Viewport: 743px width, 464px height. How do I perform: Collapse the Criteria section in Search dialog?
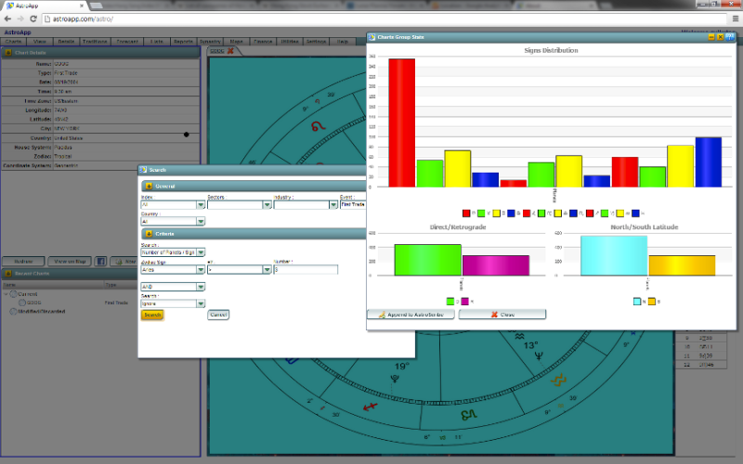click(147, 234)
